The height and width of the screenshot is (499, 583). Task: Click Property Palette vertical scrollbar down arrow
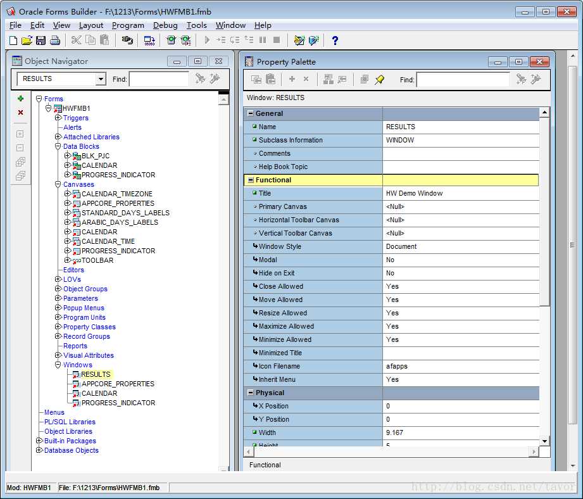[544, 441]
